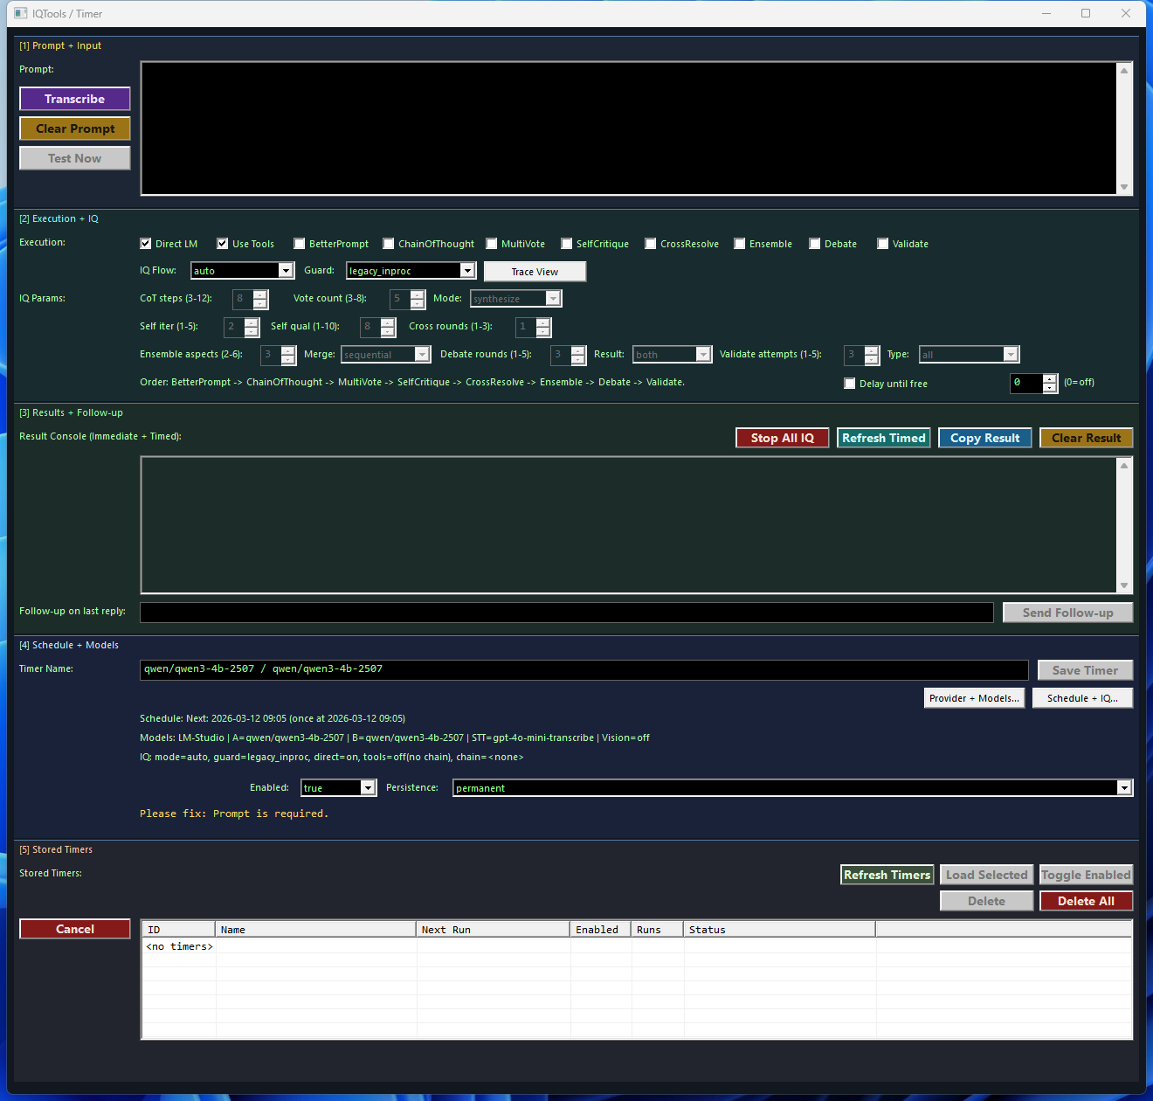This screenshot has width=1153, height=1101.
Task: Click Refresh Timers button
Action: [x=887, y=875]
